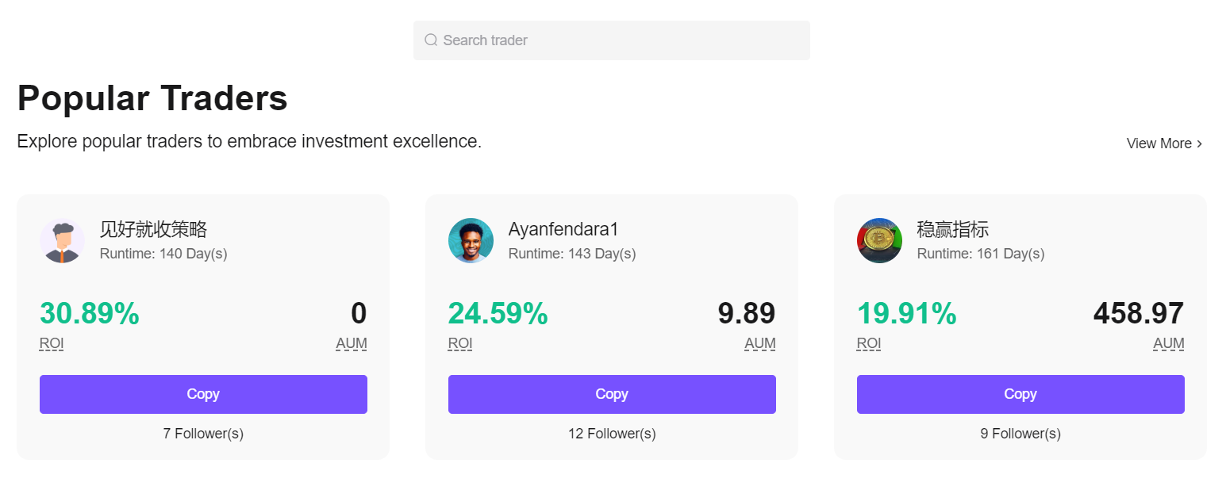The height and width of the screenshot is (482, 1226).
Task: Click the search magnifier icon
Action: 431,40
